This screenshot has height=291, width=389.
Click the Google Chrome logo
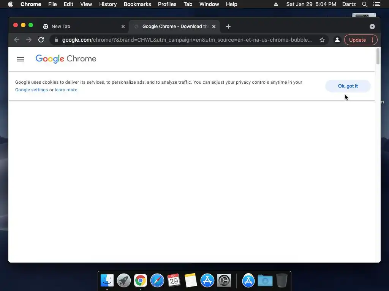[x=66, y=59]
